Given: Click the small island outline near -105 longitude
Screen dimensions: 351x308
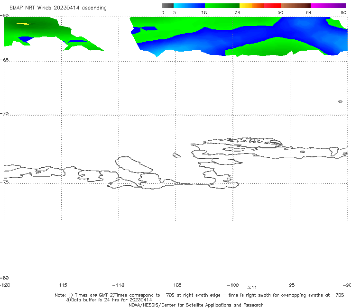Looking at the screenshot, I should point(176,155).
